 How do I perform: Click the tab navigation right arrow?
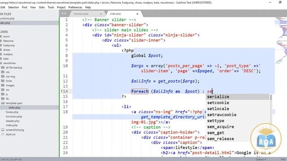pos(65,13)
